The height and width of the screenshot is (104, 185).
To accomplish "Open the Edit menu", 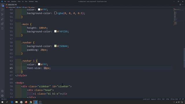I will click(9, 1).
